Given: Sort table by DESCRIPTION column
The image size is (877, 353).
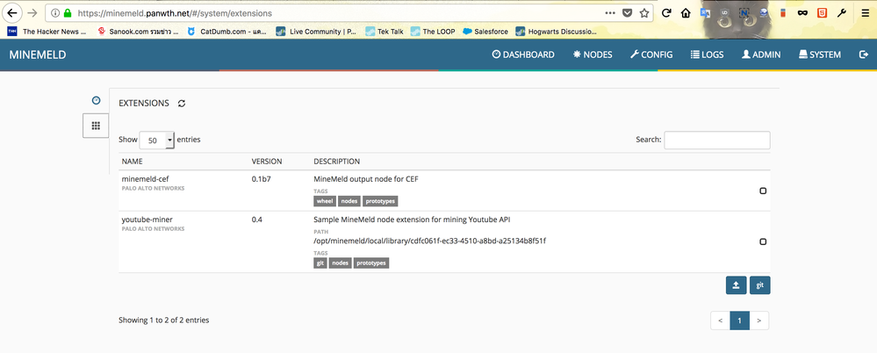Looking at the screenshot, I should click(337, 162).
